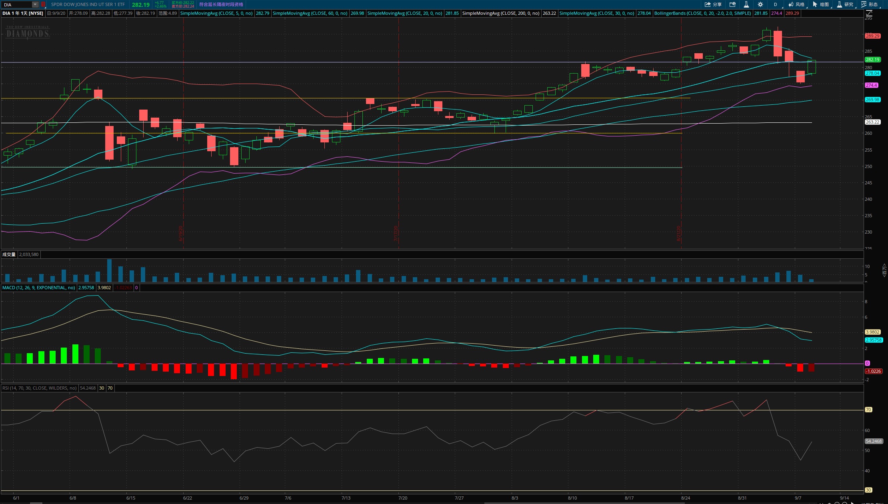Click the 8/24 date label on time axis

coord(686,498)
